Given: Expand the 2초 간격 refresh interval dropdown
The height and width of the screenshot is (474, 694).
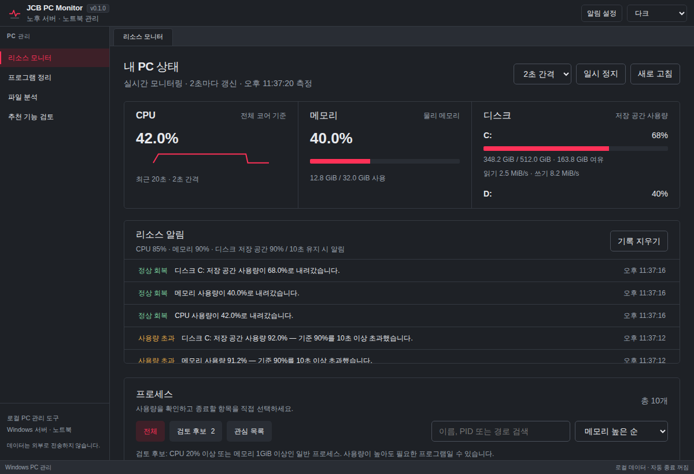Looking at the screenshot, I should (x=542, y=74).
